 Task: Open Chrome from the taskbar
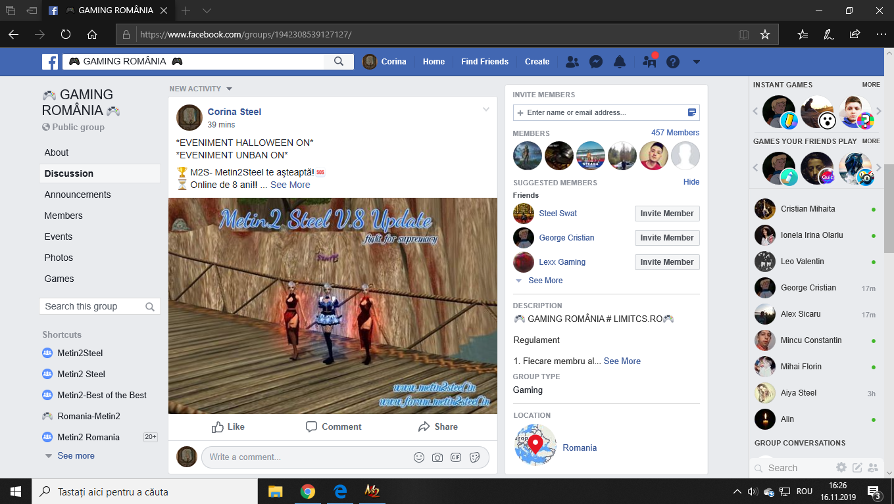point(307,492)
